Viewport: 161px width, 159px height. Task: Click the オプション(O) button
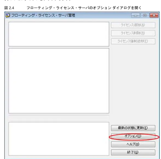[x=133, y=136]
